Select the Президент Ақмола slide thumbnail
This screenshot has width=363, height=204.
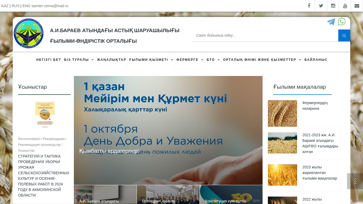point(168,194)
